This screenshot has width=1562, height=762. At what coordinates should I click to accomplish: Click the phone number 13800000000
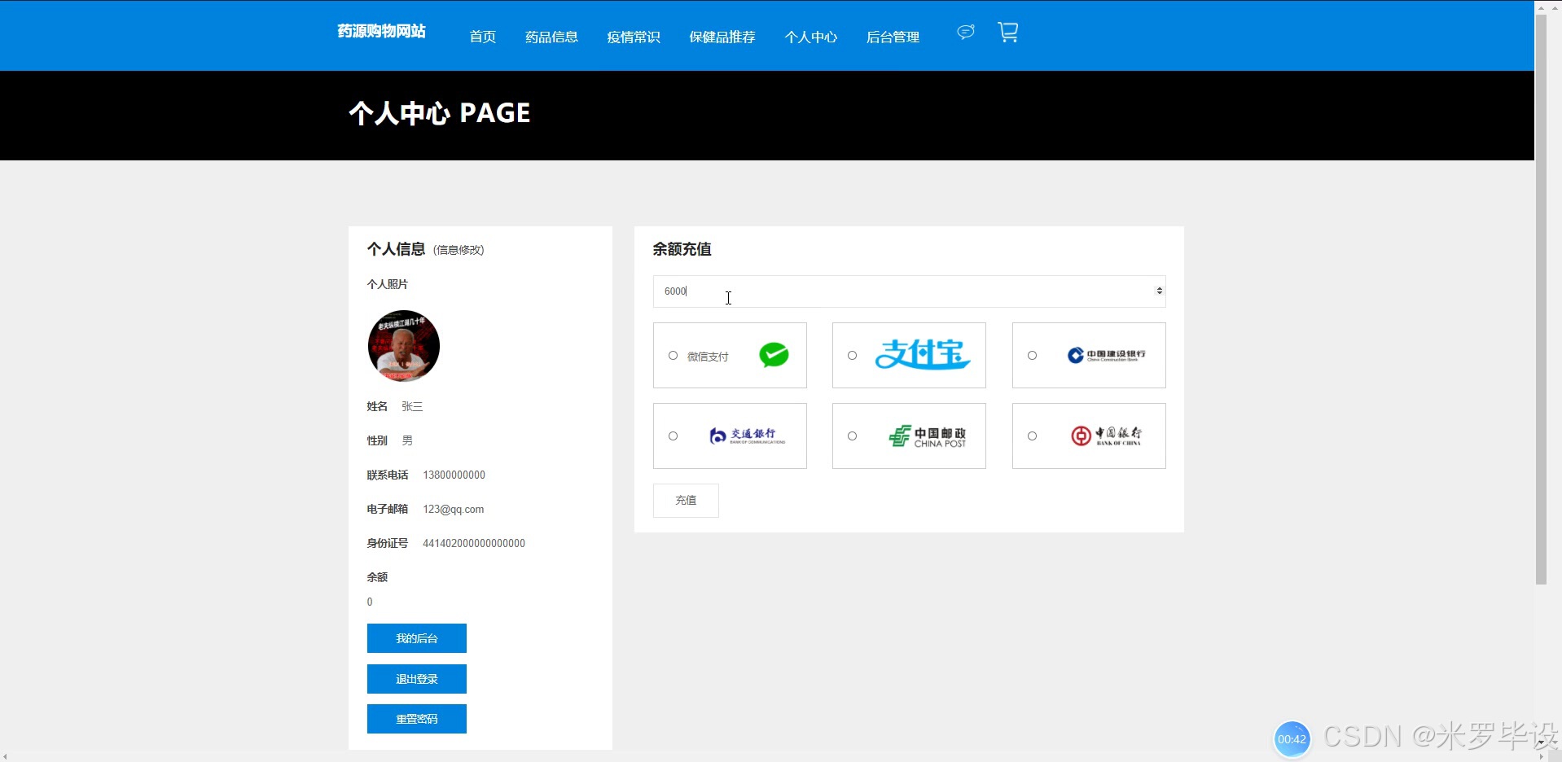pos(454,475)
